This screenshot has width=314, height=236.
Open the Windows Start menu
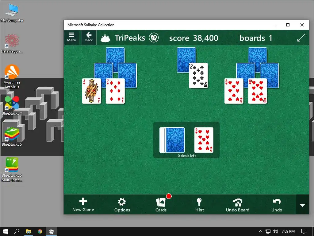6,231
